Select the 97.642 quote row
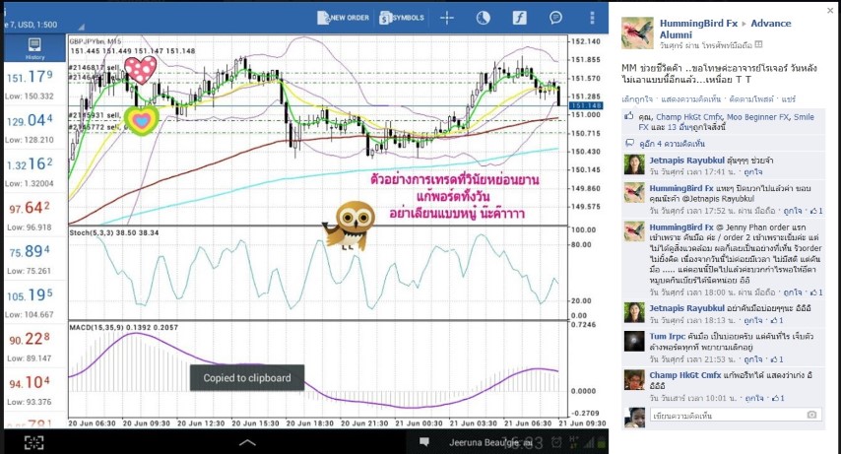The height and width of the screenshot is (454, 841). click(34, 215)
